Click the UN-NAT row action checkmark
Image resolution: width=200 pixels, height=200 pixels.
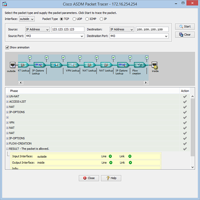pos(185,97)
